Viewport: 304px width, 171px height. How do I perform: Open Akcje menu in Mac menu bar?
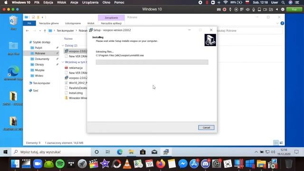pos(74,2)
